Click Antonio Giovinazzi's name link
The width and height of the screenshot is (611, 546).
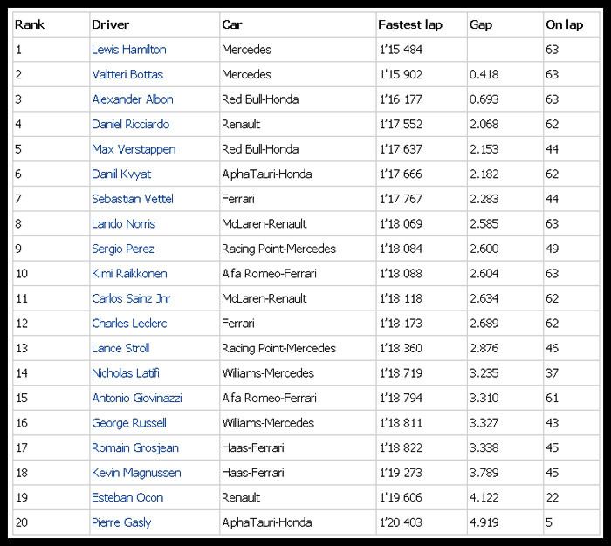pos(137,399)
